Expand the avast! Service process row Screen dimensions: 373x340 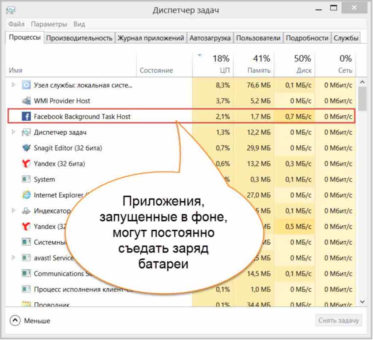14,258
